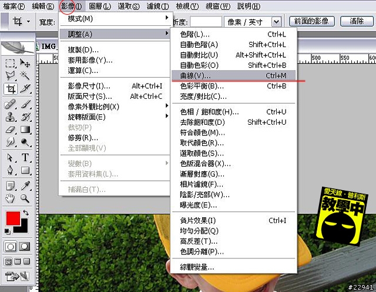
Task: Click the 前面的影像 button
Action: [312, 21]
